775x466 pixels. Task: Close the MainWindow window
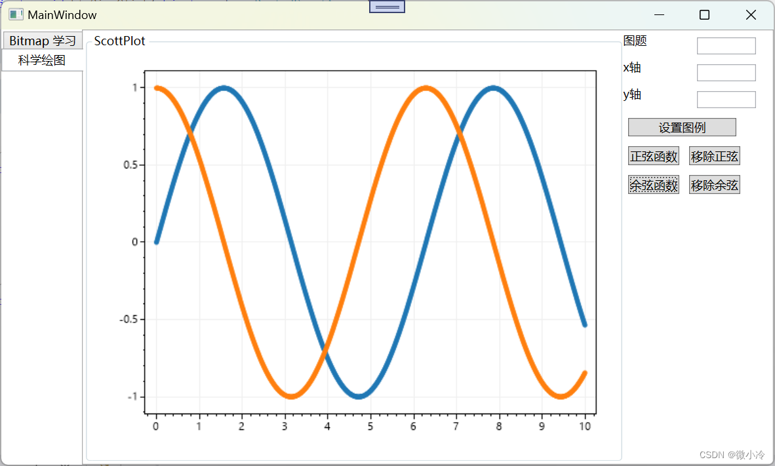tap(751, 15)
